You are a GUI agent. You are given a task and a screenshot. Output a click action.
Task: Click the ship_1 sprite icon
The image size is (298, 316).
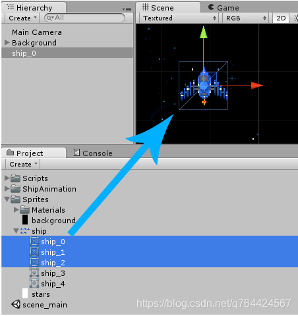click(34, 251)
